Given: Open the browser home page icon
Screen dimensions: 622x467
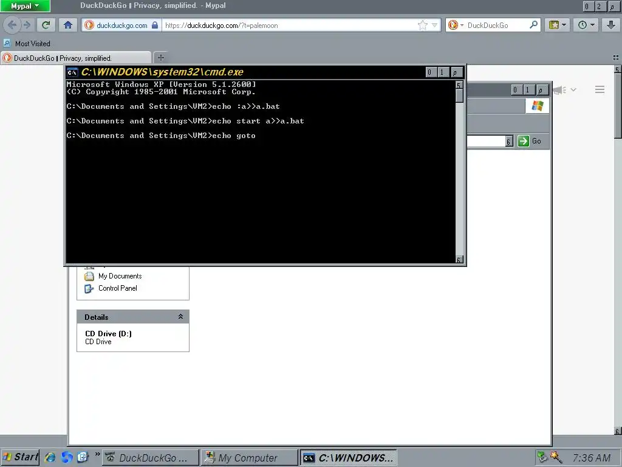Looking at the screenshot, I should click(68, 26).
